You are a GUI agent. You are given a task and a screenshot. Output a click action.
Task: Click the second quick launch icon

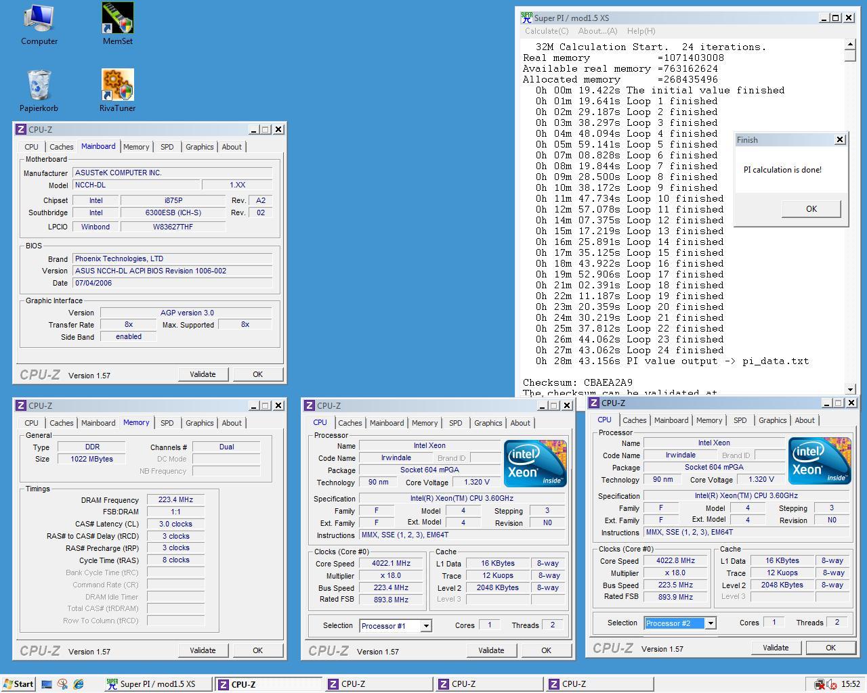(x=62, y=684)
